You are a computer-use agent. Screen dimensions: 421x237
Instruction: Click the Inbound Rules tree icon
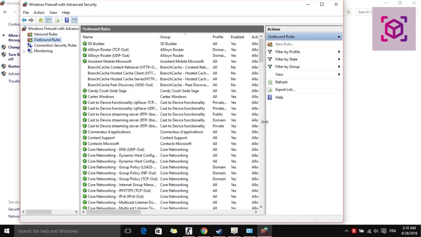[x=30, y=34]
